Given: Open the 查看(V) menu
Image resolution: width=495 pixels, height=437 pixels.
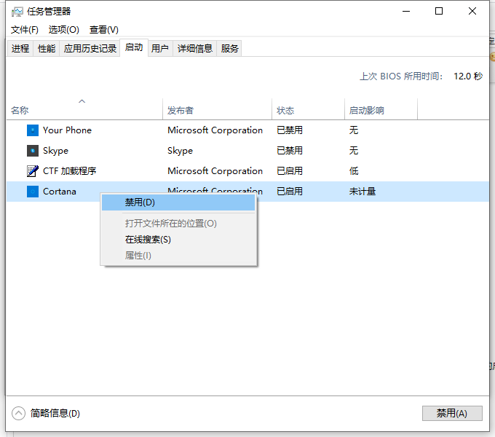Looking at the screenshot, I should pos(103,30).
